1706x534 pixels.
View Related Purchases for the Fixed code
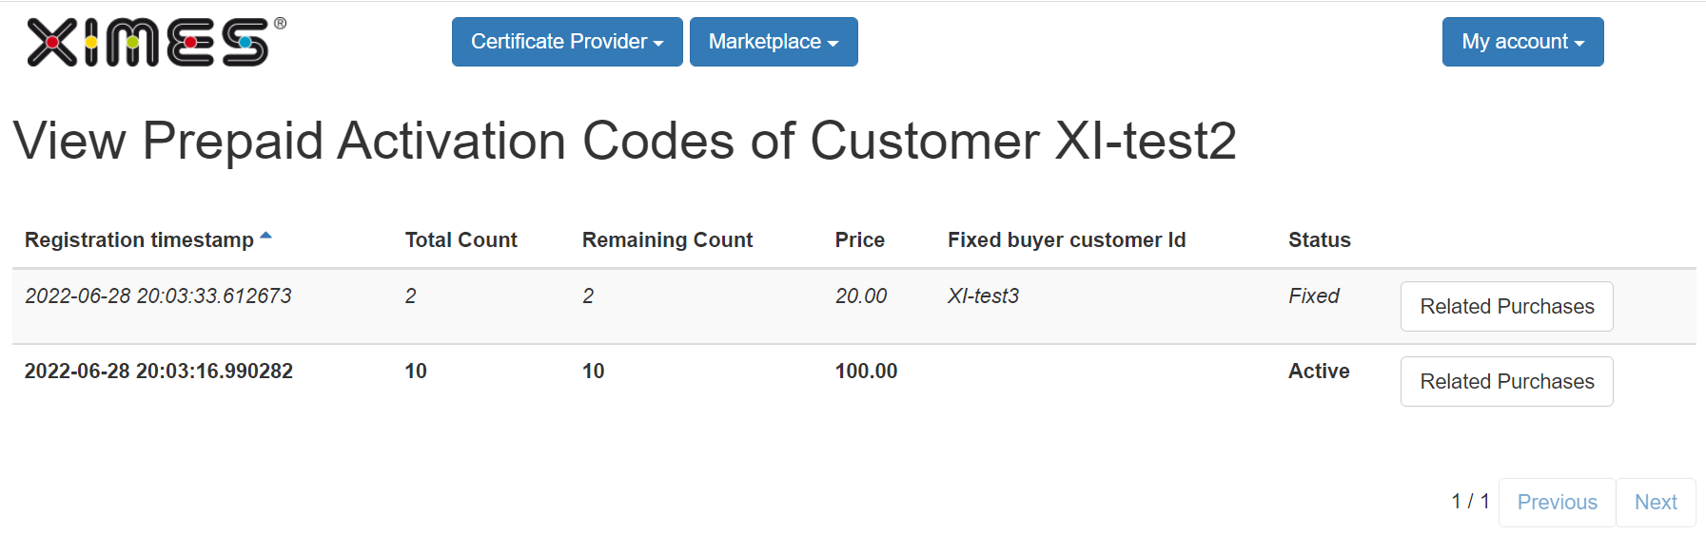click(x=1507, y=306)
